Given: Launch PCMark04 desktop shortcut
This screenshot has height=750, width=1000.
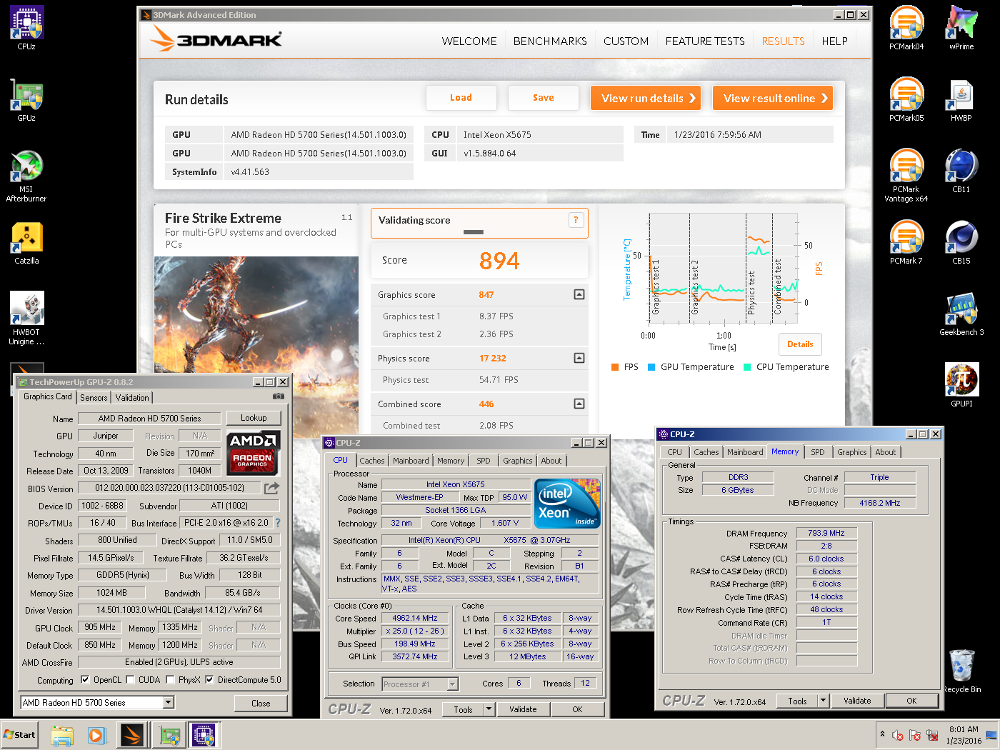Looking at the screenshot, I should 906,29.
